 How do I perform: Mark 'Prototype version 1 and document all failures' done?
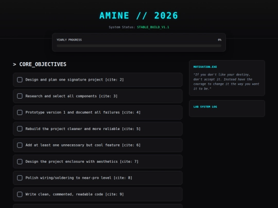click(20, 112)
